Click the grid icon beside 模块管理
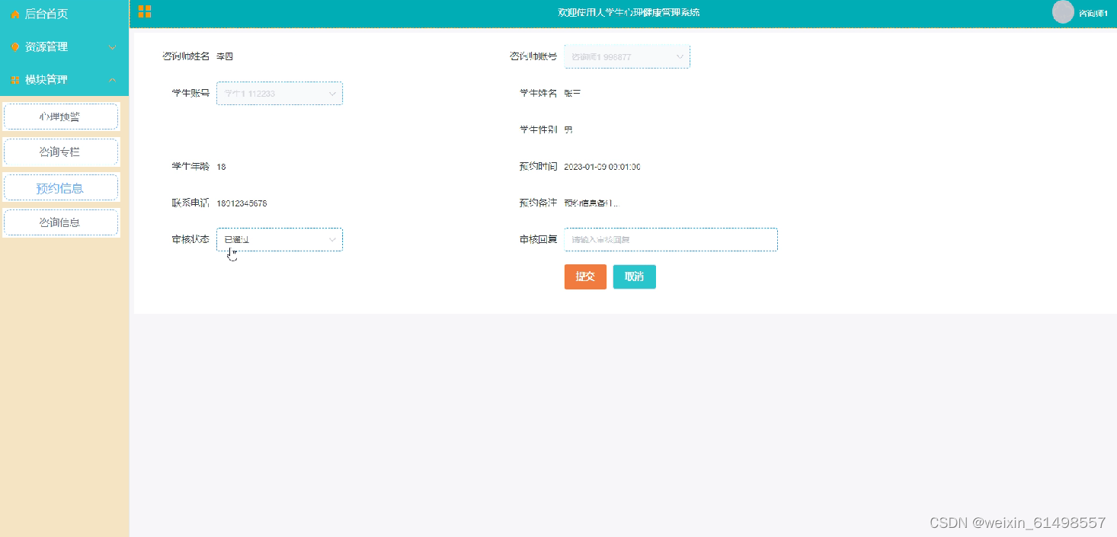1117x537 pixels. [15, 79]
